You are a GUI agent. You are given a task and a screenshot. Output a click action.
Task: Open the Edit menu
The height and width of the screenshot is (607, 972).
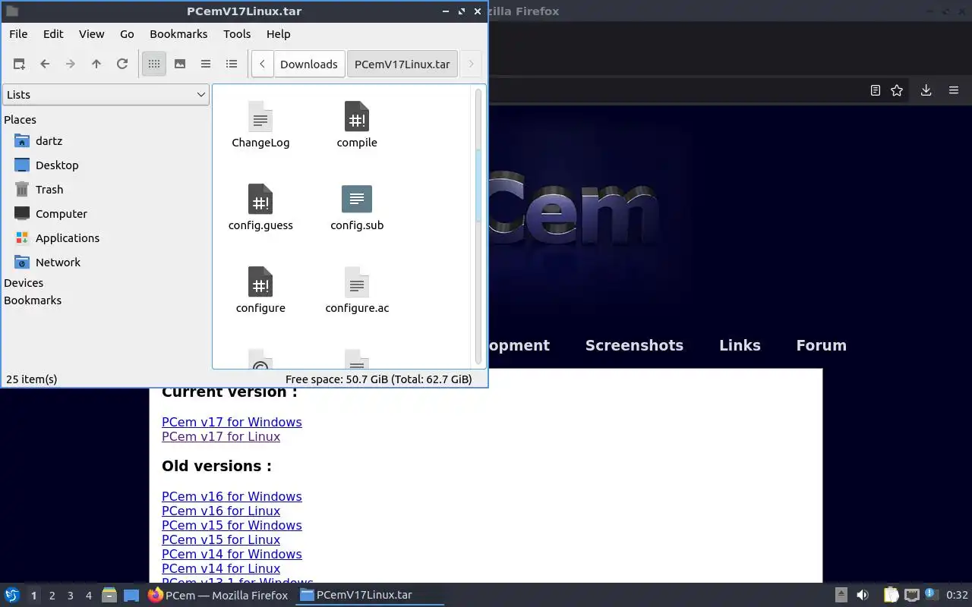click(x=53, y=34)
